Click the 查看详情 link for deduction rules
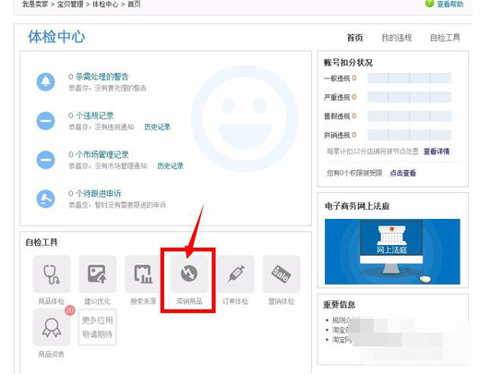The image size is (491, 376). point(437,152)
